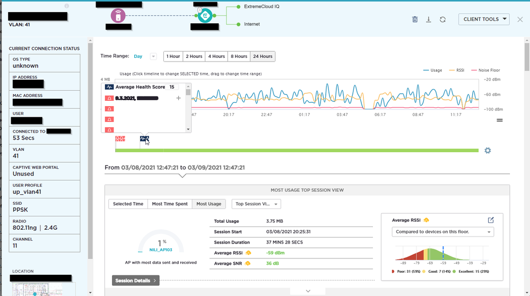The width and height of the screenshot is (530, 296).
Task: Click the Average RSSI card header icon
Action: (426, 220)
